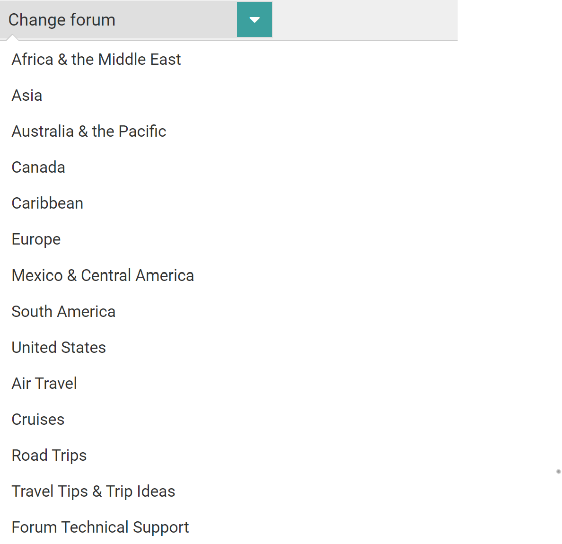
Task: Choose the South America forum
Action: point(63,312)
